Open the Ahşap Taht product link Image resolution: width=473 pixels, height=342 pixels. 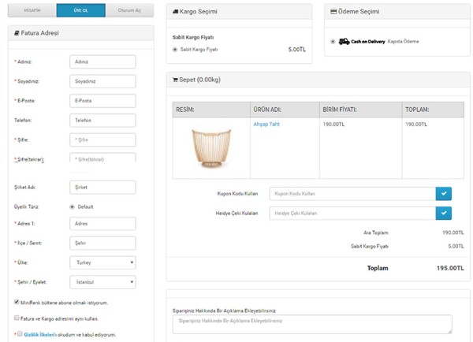click(266, 125)
